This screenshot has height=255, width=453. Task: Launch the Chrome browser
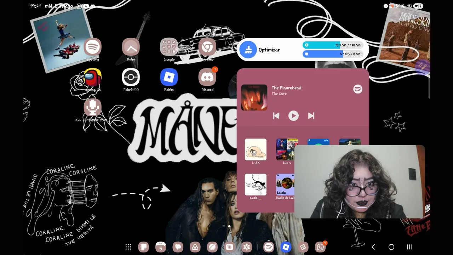[207, 47]
